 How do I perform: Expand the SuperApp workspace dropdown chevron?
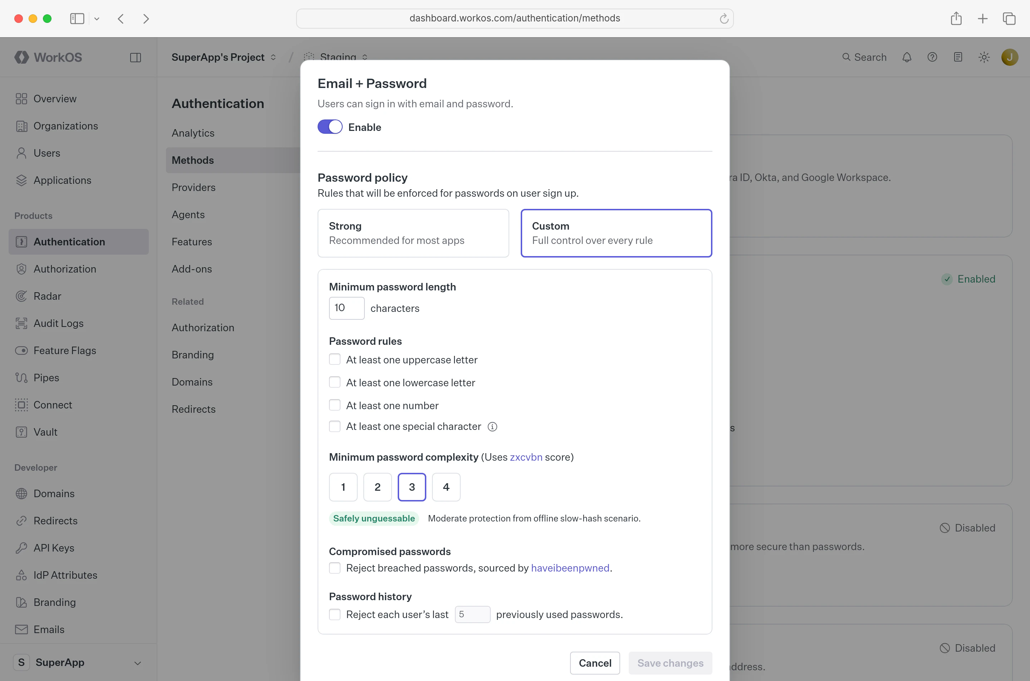pyautogui.click(x=138, y=663)
